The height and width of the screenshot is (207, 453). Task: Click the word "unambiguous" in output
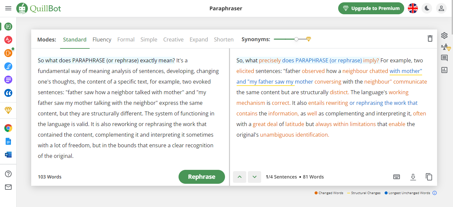[277, 135]
